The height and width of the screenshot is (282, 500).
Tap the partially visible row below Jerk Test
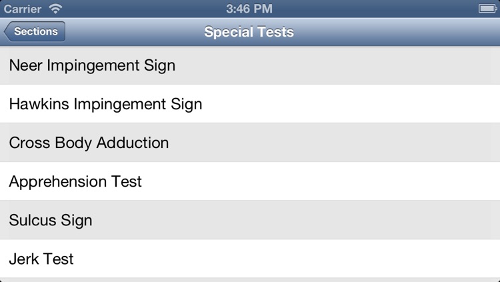[x=250, y=280]
